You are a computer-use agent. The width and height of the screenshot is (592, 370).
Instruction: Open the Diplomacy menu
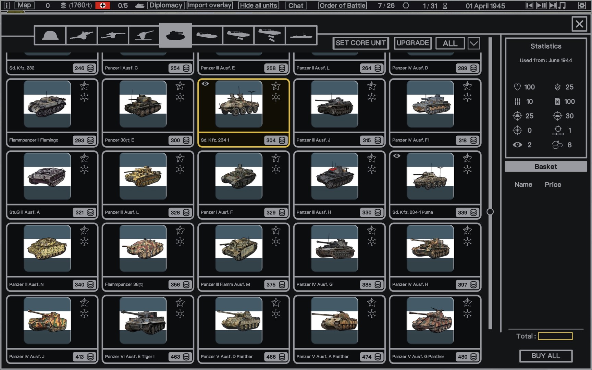[166, 5]
